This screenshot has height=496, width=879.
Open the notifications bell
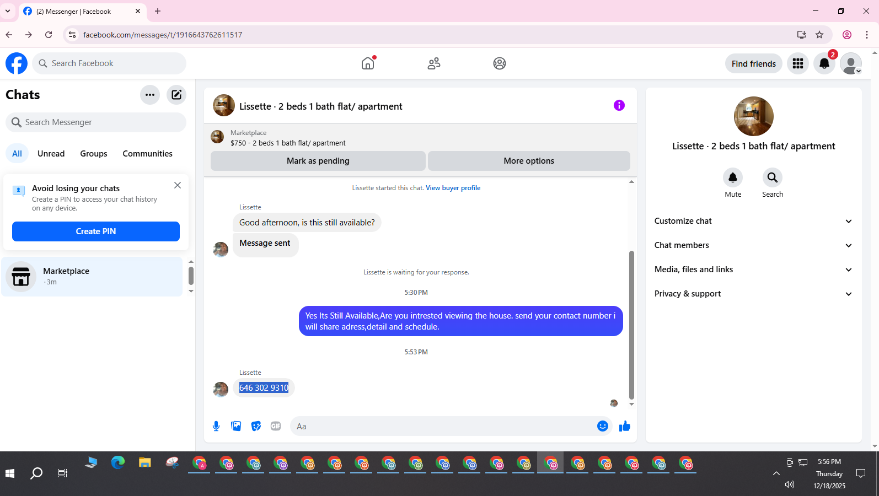[x=824, y=63]
